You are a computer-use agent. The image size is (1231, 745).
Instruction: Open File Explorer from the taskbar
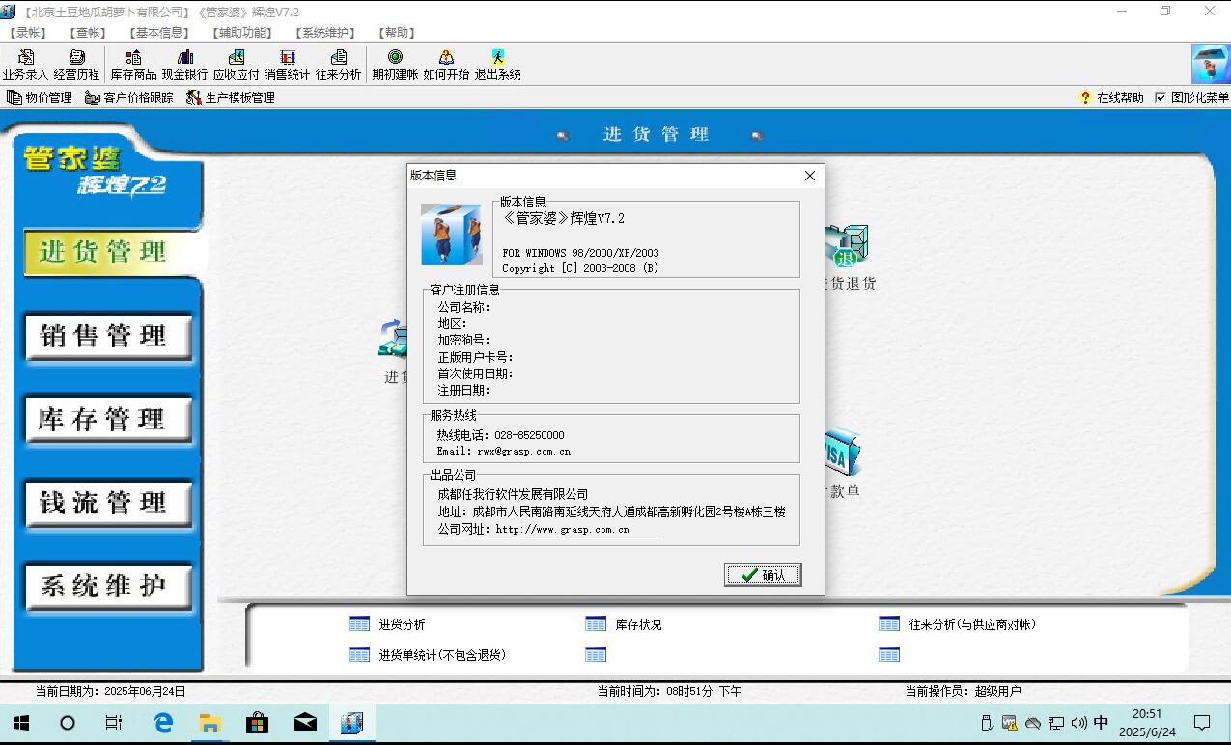coord(210,723)
